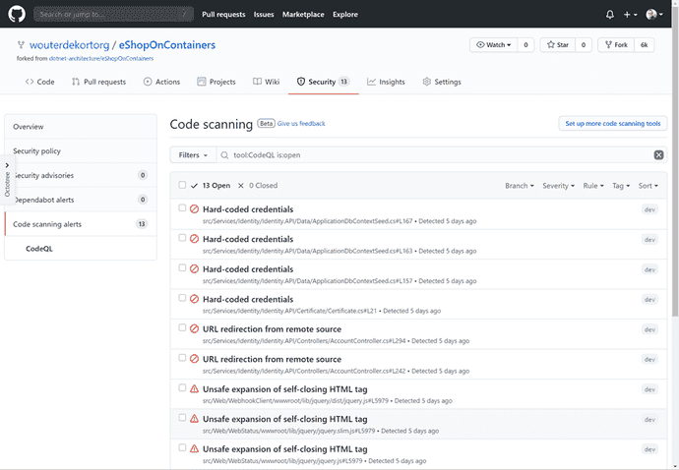Show 13 Open alerts
Viewport: 679px width, 470px height.
pyautogui.click(x=211, y=186)
